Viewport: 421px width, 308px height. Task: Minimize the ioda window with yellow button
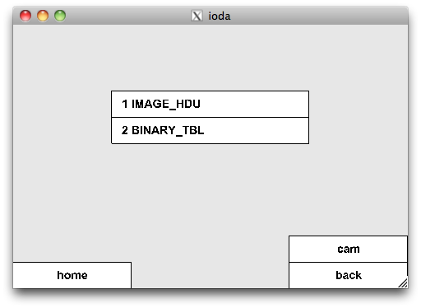(43, 16)
